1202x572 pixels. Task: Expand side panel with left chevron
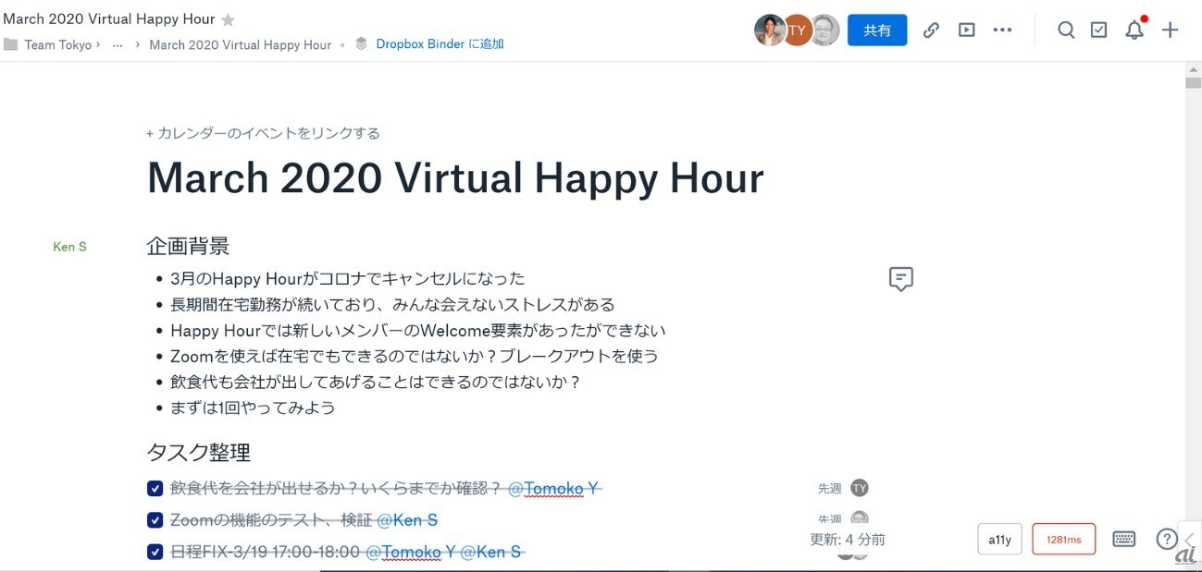click(1189, 539)
